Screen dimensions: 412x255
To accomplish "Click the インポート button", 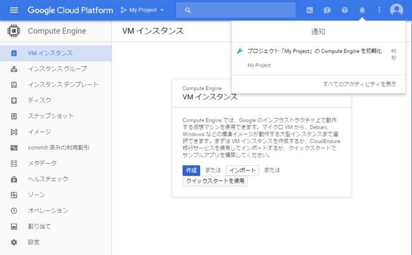I will coord(242,171).
